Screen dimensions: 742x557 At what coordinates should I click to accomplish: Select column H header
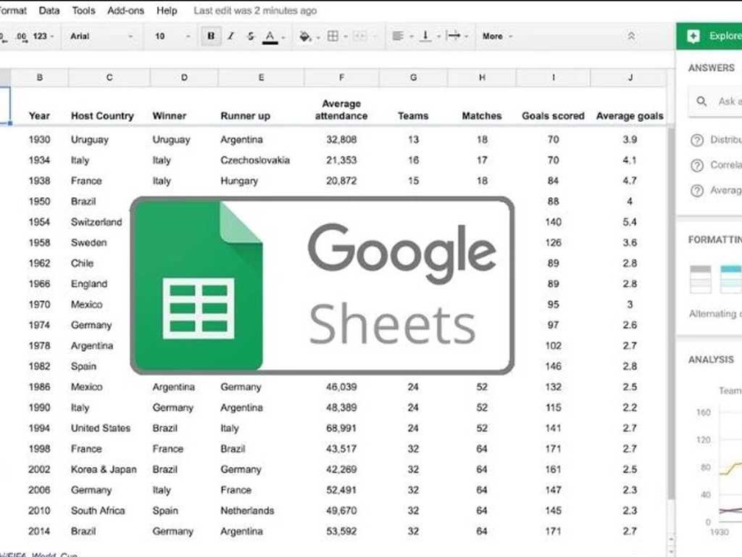pos(482,77)
